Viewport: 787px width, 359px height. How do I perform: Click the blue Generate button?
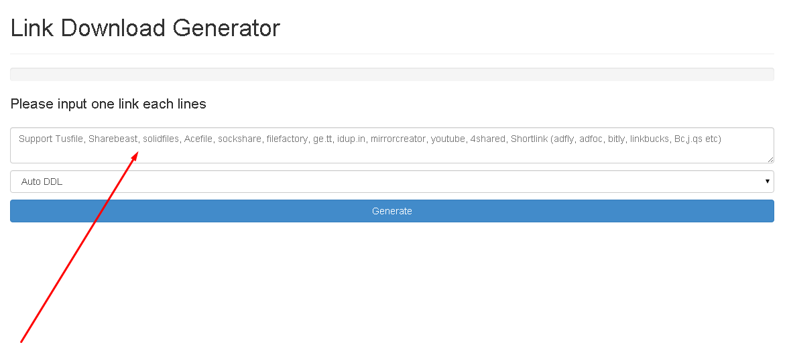(x=392, y=211)
